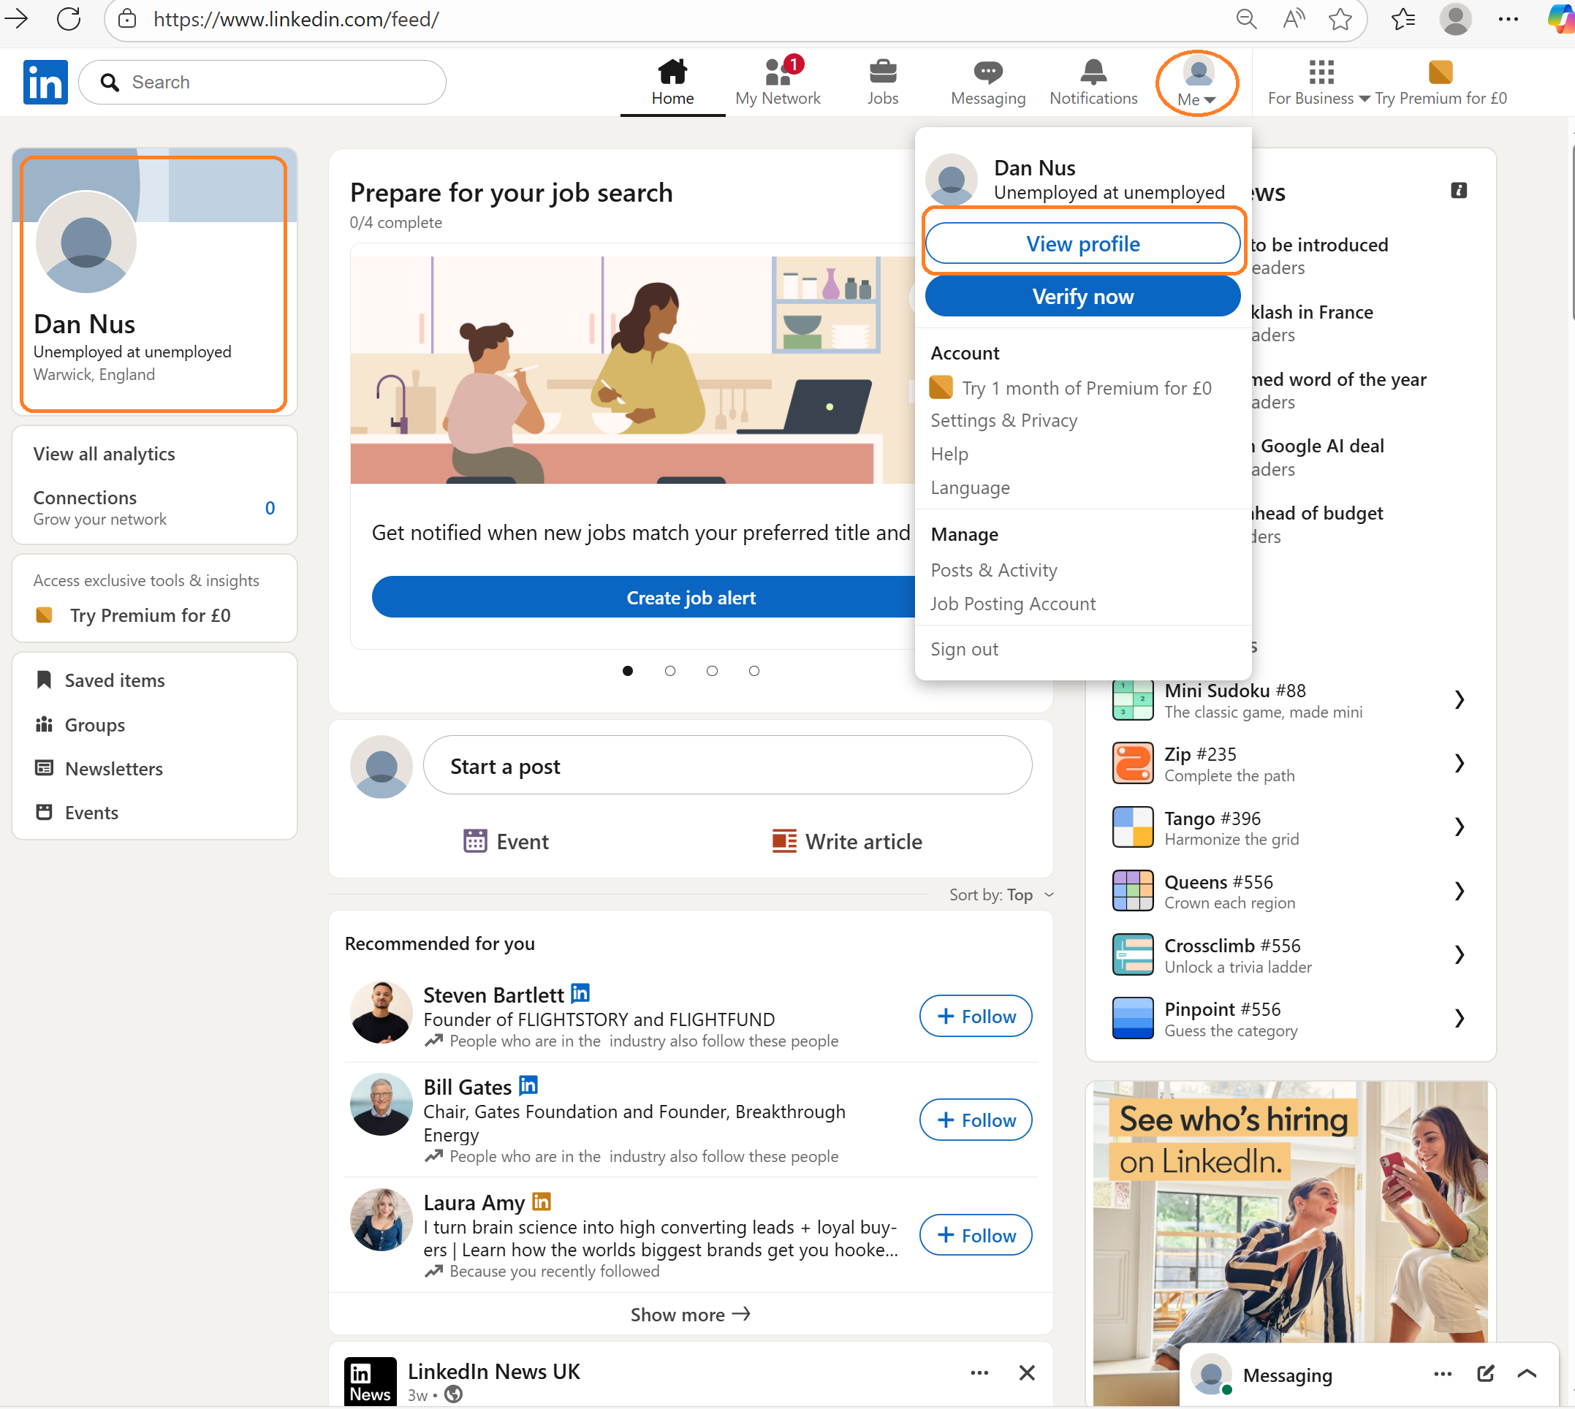This screenshot has height=1409, width=1575.
Task: Click the browser zoom magnifier icon
Action: click(x=1246, y=18)
